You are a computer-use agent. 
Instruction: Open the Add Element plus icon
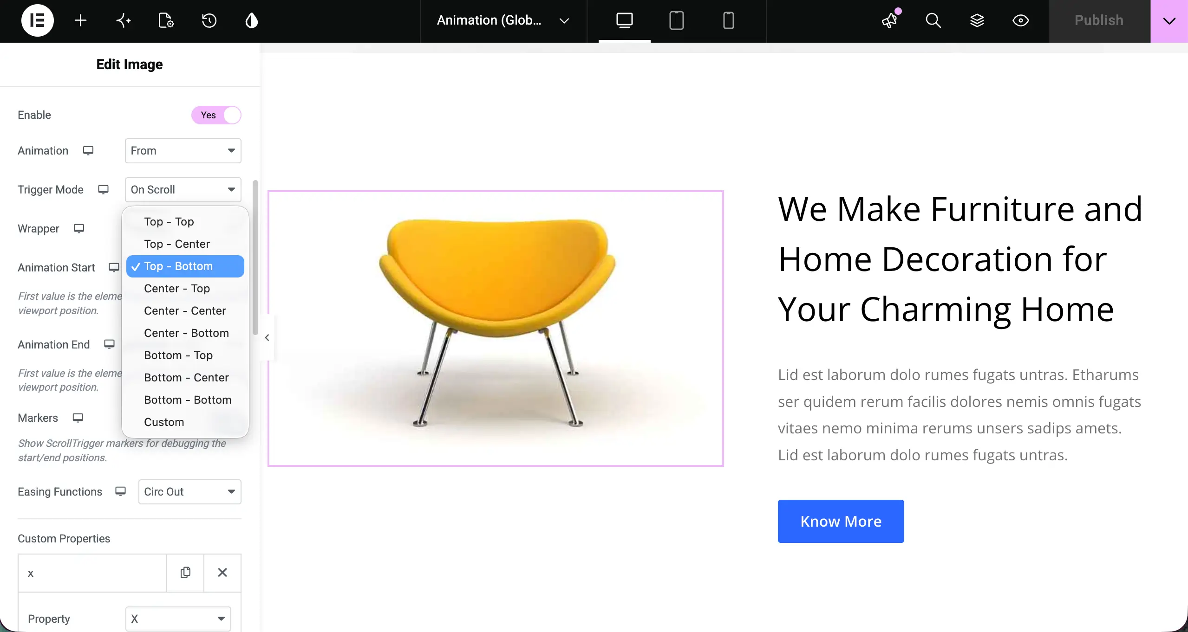coord(80,20)
